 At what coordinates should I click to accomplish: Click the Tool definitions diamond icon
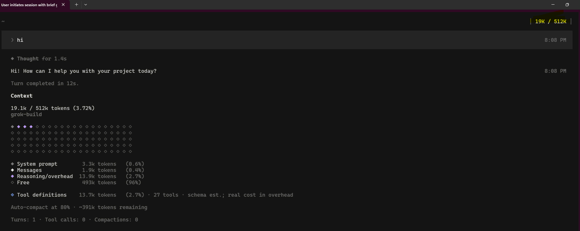click(x=13, y=195)
